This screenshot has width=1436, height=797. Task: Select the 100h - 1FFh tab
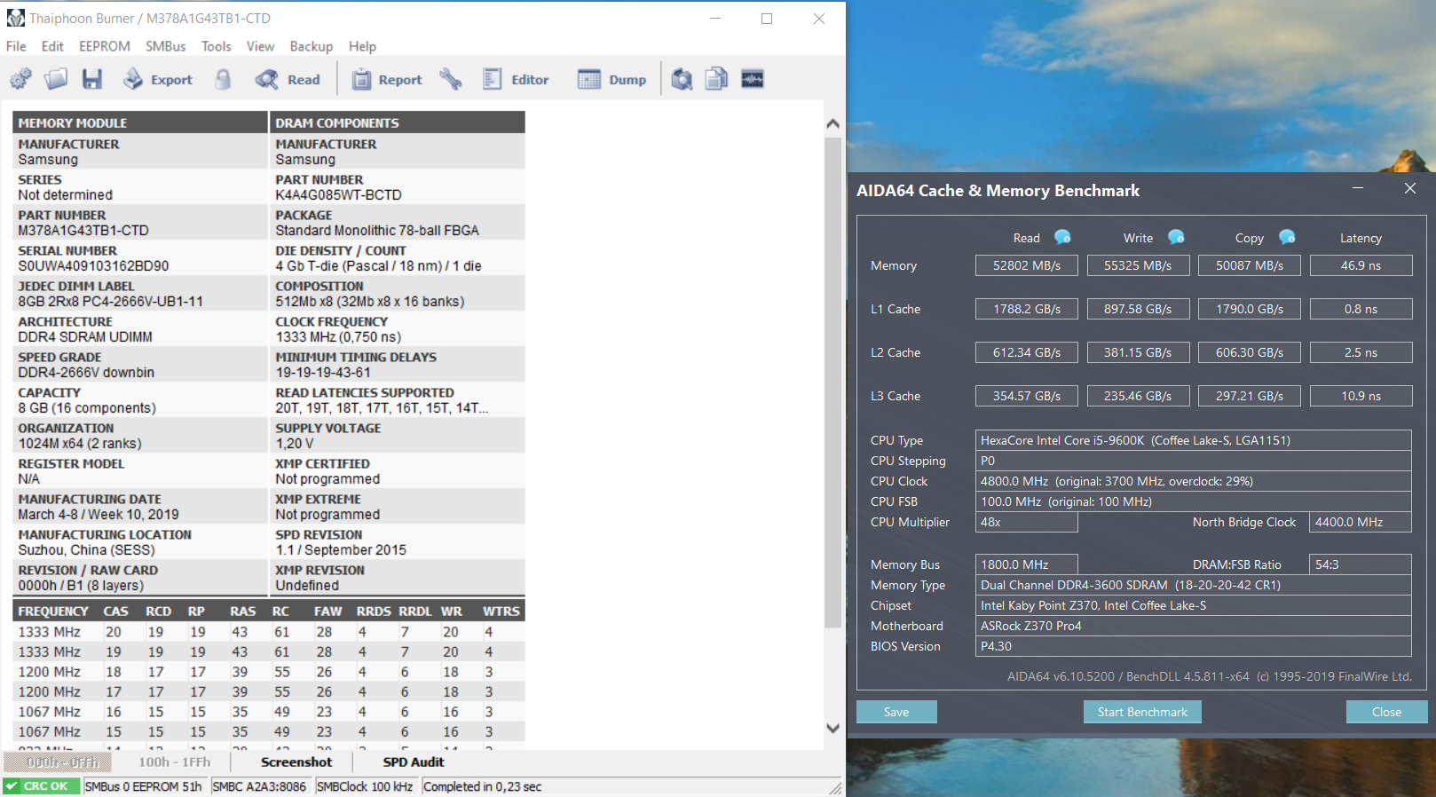click(x=174, y=761)
